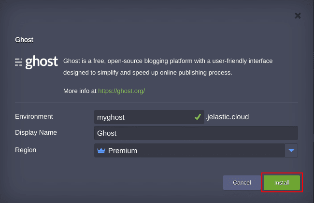
Task: Expand the Region dropdown arrow
Action: pos(291,150)
